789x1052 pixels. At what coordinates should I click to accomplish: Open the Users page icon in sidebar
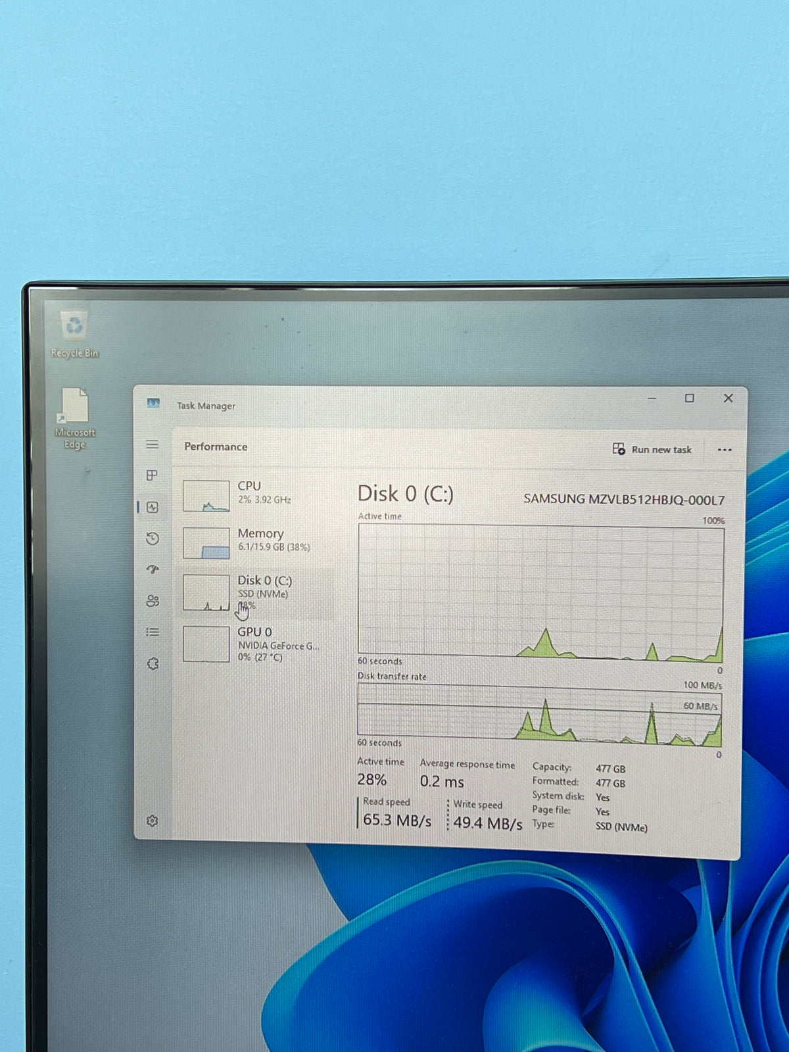(x=153, y=600)
